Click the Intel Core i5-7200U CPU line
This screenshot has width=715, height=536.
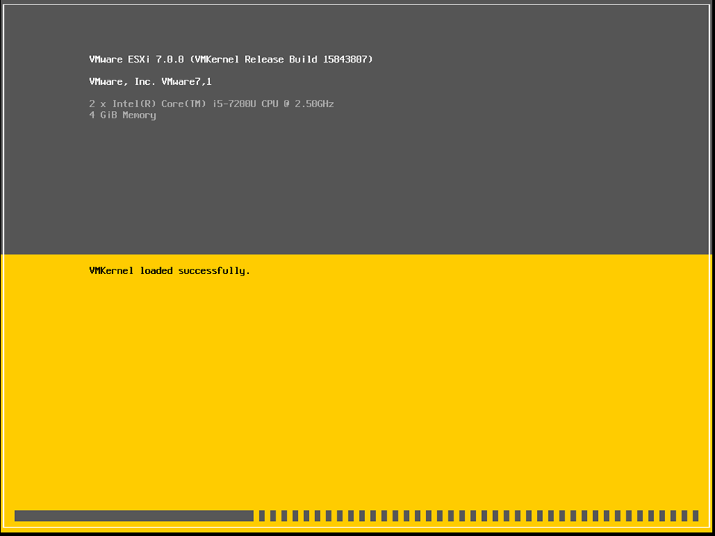pyautogui.click(x=212, y=104)
